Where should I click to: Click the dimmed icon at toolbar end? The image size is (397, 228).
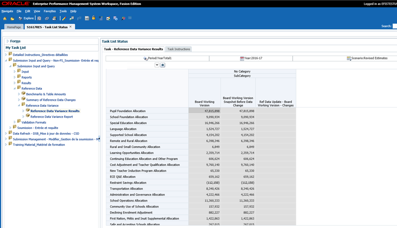(x=130, y=18)
